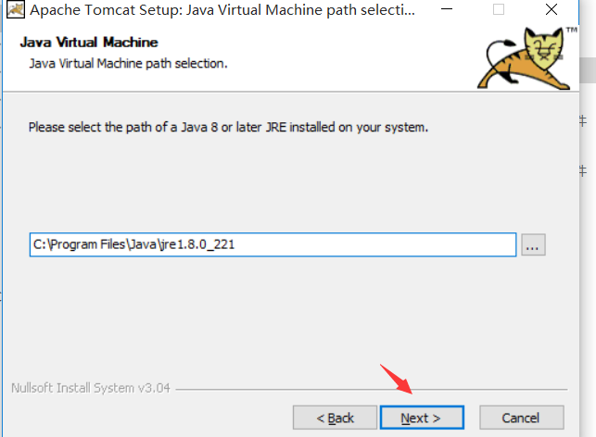Click the Nullsoft Install System v3.04 label

point(91,388)
